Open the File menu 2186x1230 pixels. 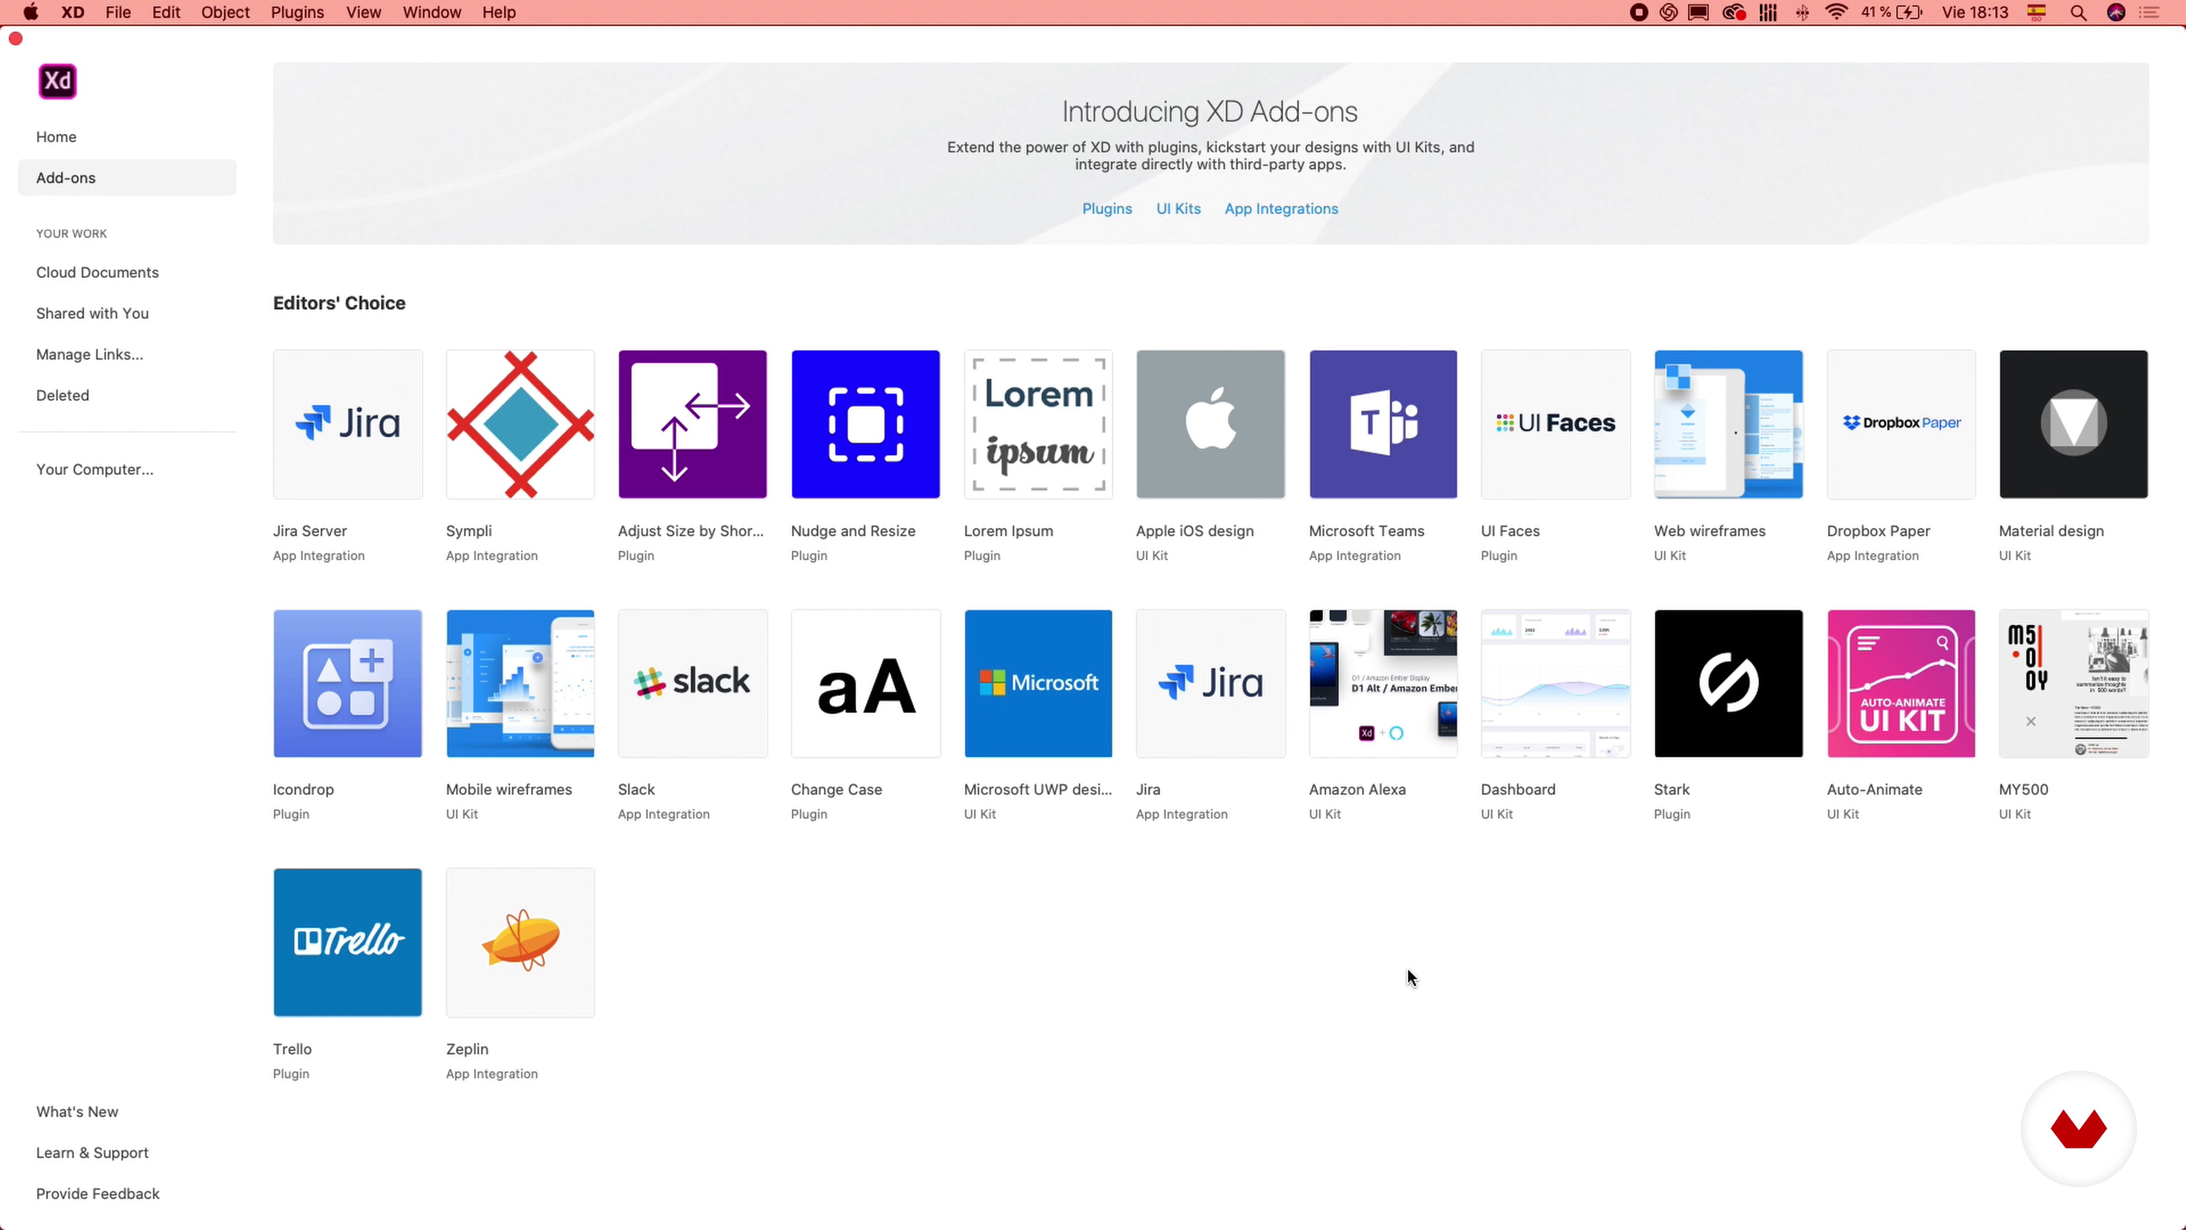118,13
